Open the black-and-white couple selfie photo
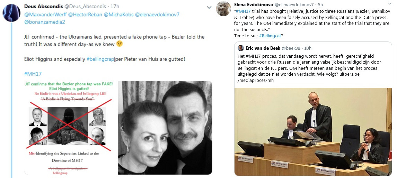 (x=165, y=128)
